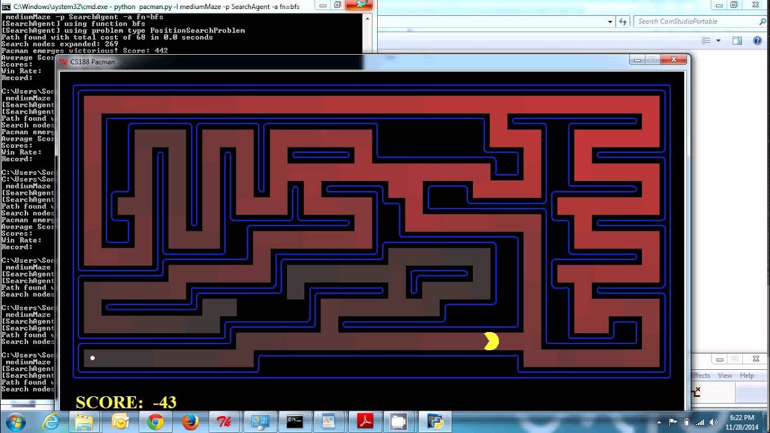
Task: Close the CamStudio window
Action: [756, 359]
